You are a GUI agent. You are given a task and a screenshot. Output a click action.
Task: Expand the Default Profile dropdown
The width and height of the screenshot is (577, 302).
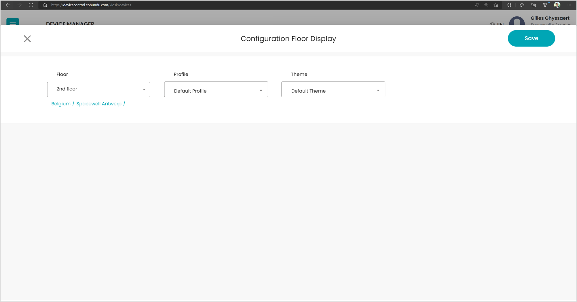pyautogui.click(x=216, y=89)
